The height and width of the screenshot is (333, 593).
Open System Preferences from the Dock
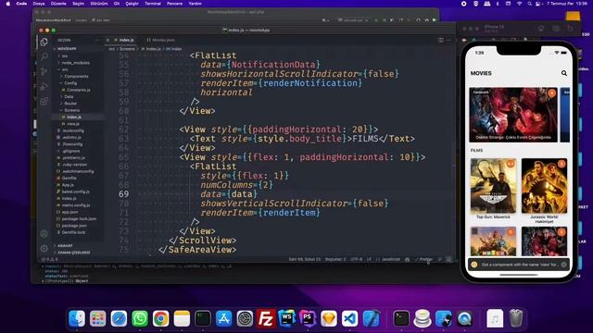[245, 318]
